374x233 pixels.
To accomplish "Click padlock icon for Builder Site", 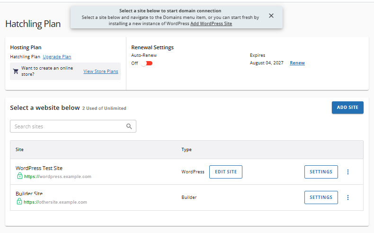I will pos(19,201).
